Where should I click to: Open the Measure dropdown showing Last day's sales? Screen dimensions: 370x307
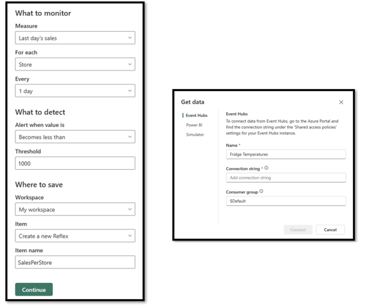coord(75,38)
